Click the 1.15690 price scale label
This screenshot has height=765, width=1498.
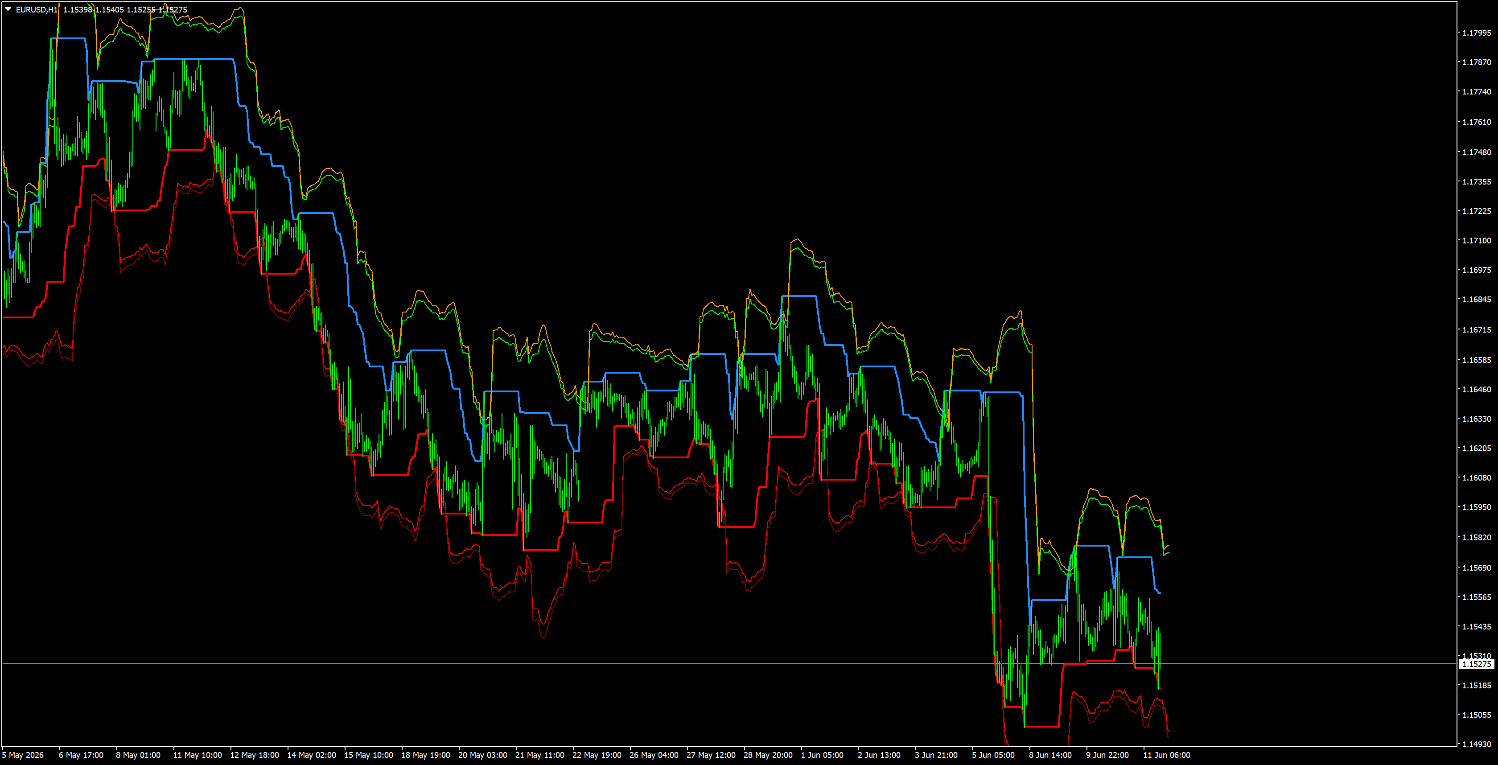point(1477,568)
